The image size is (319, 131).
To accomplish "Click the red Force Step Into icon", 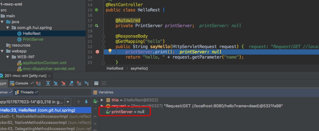I will coord(63,83).
